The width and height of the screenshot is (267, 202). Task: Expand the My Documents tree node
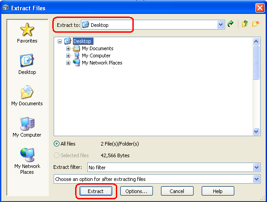tap(68, 48)
